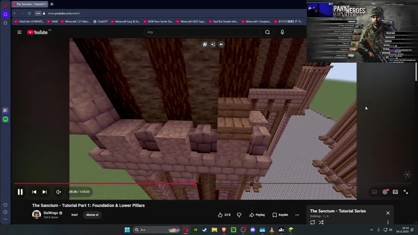
Task: Open the Windows Start menu
Action: (x=127, y=230)
